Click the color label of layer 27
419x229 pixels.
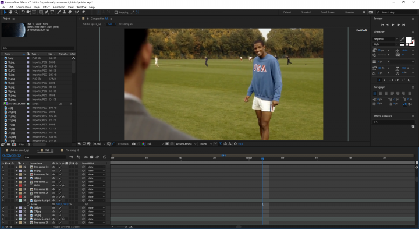20,185
